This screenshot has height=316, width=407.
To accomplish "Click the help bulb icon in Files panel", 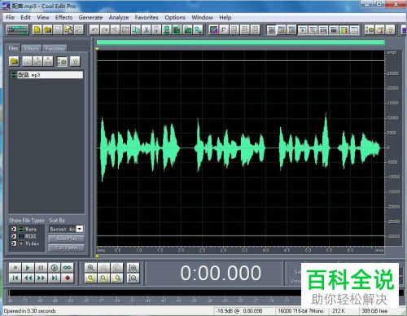I will pos(75,61).
